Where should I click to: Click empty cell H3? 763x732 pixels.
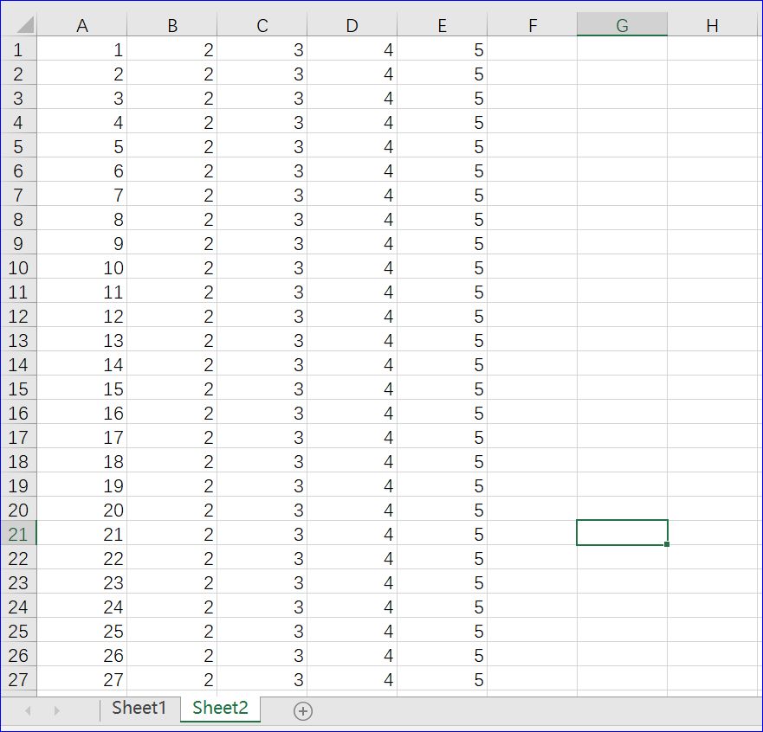coord(712,98)
